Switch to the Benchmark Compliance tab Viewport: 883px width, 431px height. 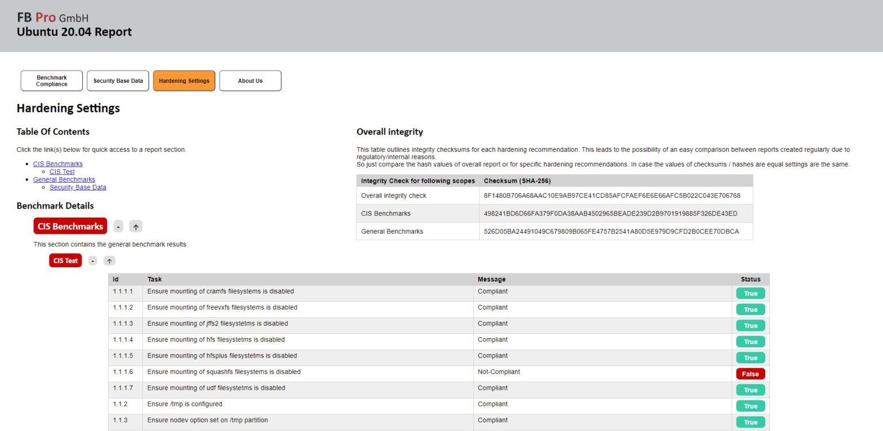pos(51,80)
